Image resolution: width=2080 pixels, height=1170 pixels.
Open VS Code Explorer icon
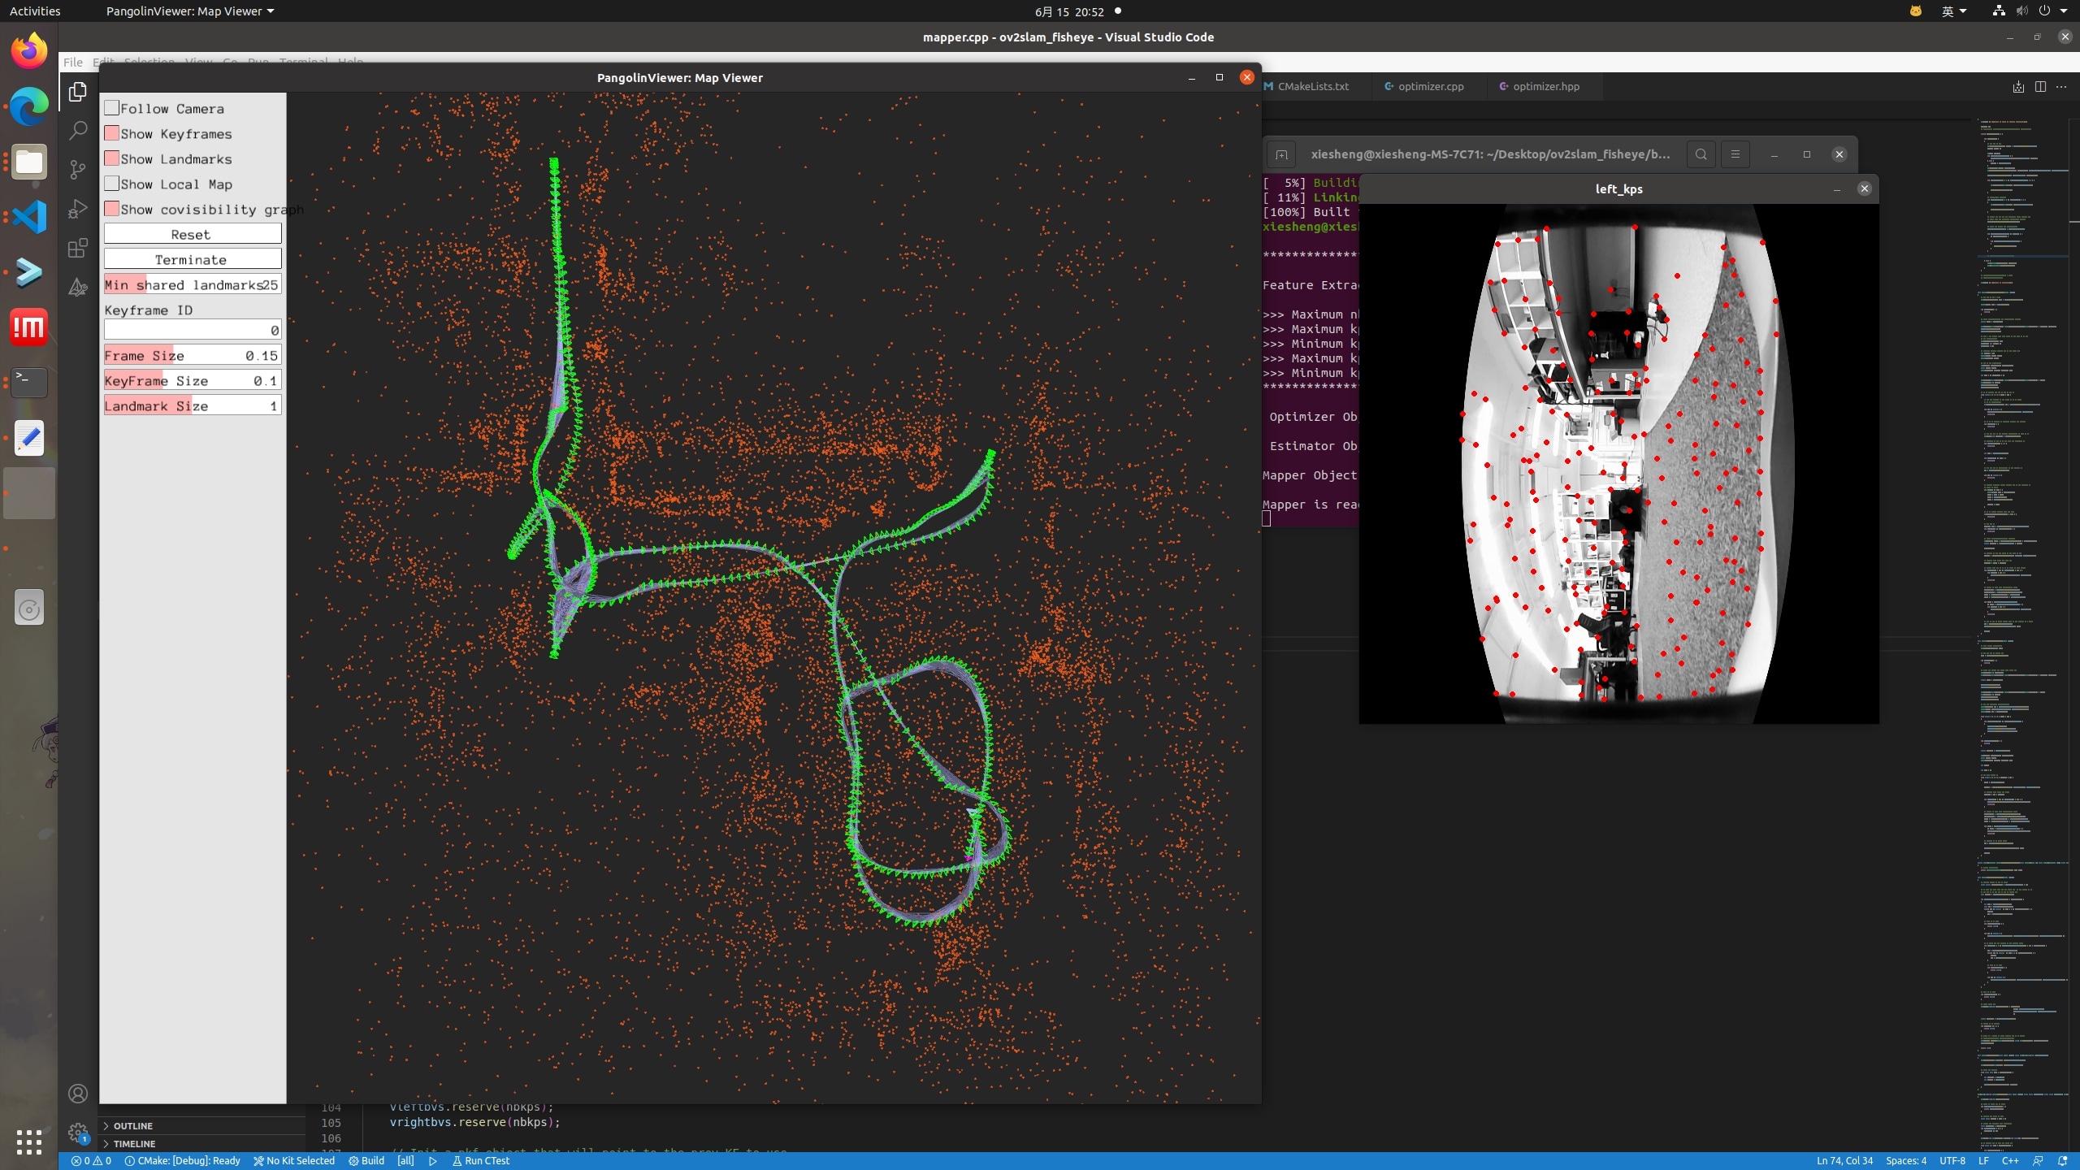(x=78, y=92)
